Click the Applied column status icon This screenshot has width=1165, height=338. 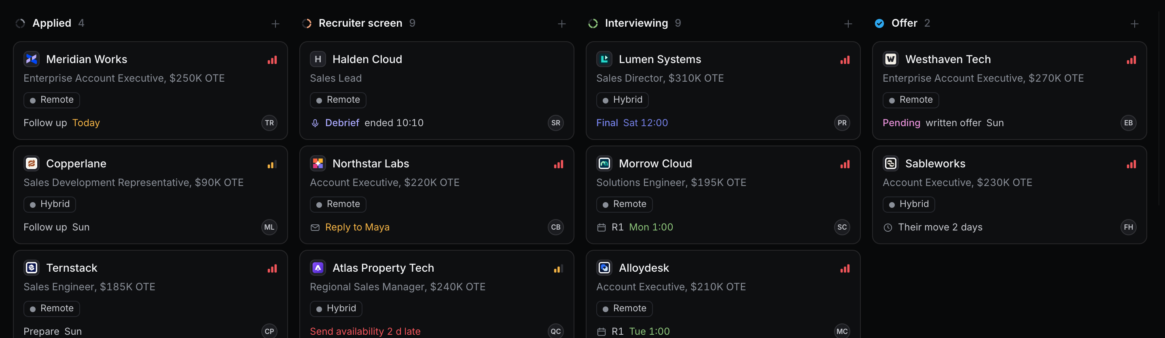click(x=20, y=23)
